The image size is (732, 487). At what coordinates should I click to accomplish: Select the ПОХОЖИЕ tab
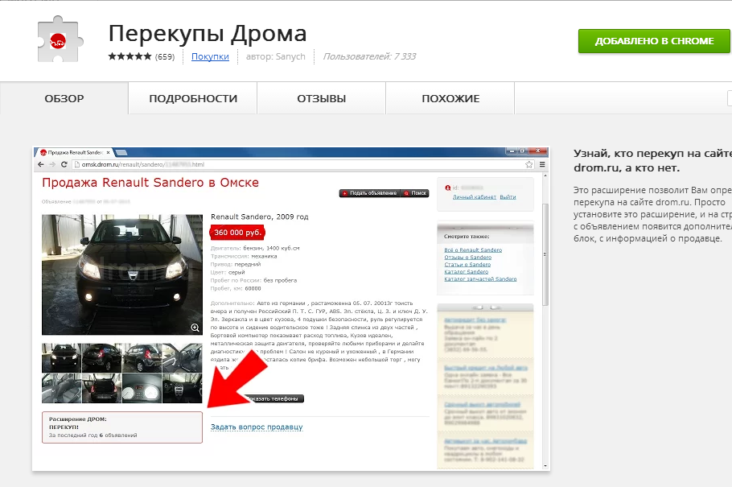click(x=450, y=99)
